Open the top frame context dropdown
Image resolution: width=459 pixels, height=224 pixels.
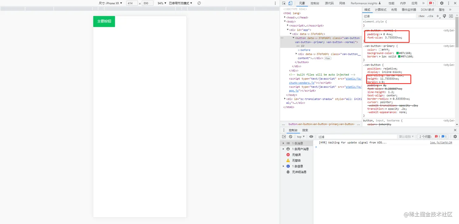(300, 137)
